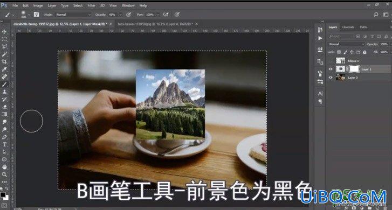Toggle lock image pixels
This screenshot has height=210, width=392.
click(345, 52)
